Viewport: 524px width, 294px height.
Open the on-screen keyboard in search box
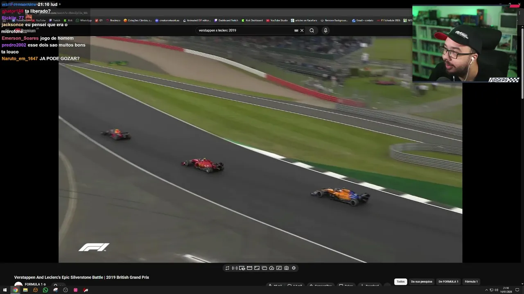click(x=296, y=30)
